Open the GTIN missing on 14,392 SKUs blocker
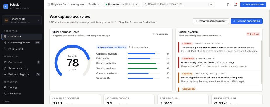Screen dimensions: 270x107 coord(218,62)
